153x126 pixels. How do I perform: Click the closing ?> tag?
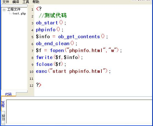point(39,85)
